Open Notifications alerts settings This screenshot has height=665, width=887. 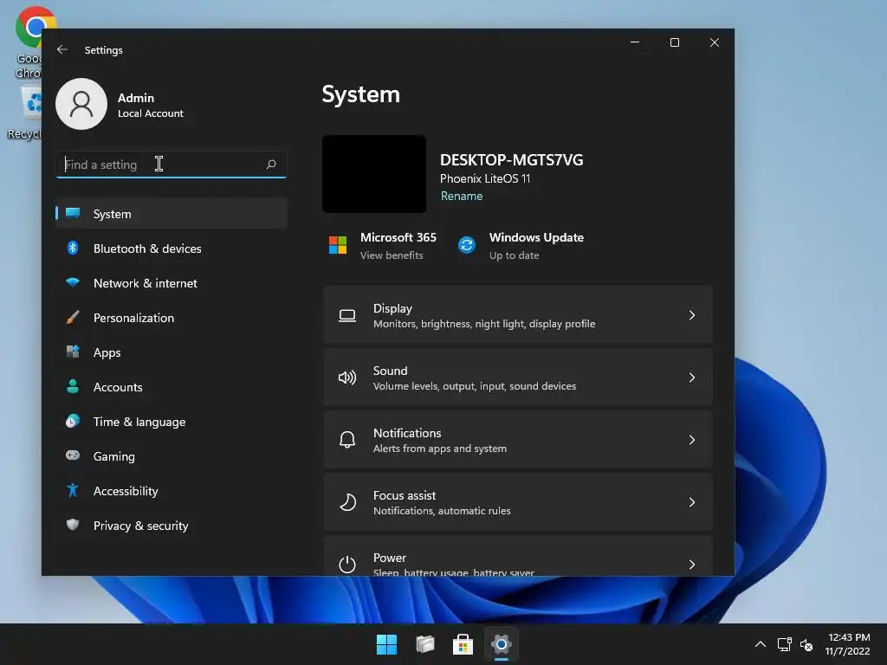point(518,439)
